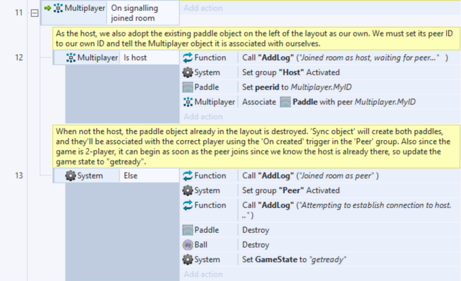The width and height of the screenshot is (461, 281).
Task: Click the yellow comment starting 'As the host'
Action: [256, 39]
